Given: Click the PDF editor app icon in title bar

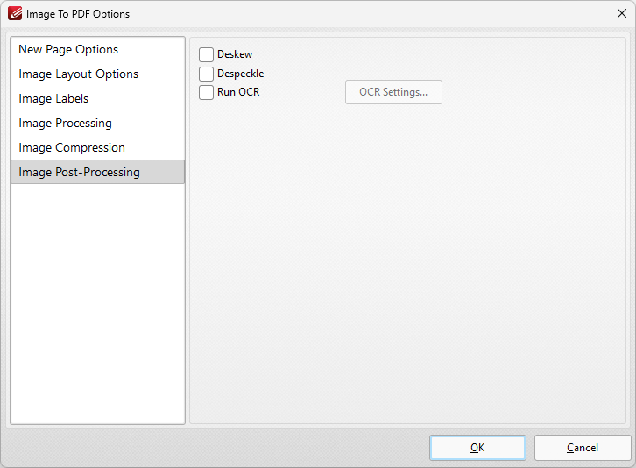Looking at the screenshot, I should (x=15, y=13).
